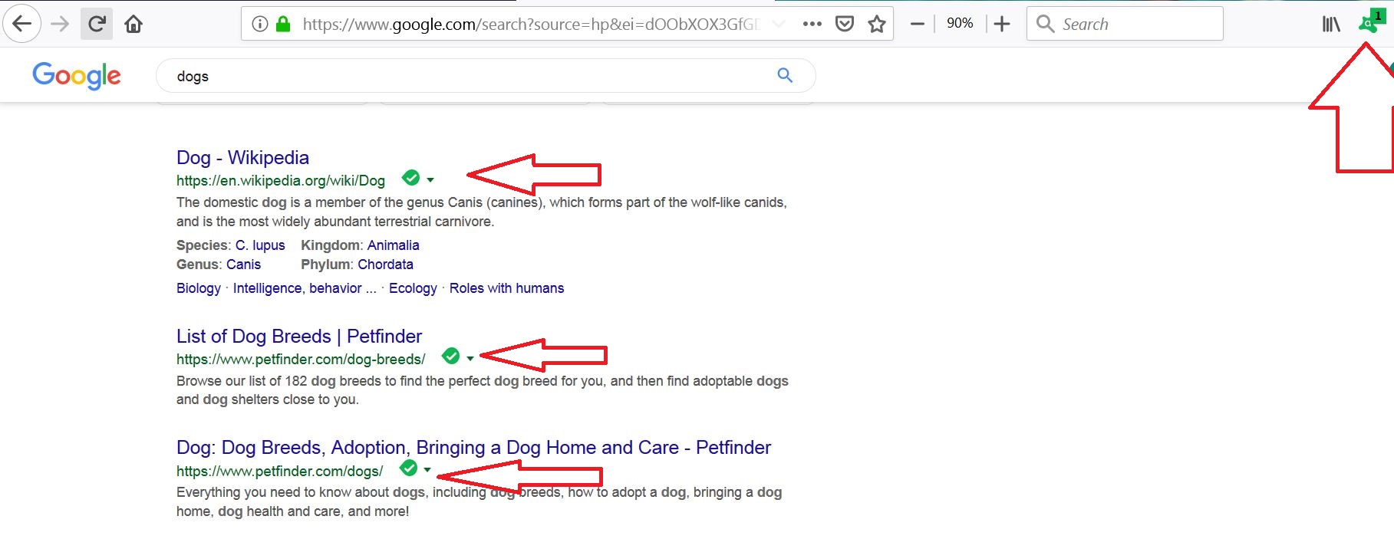Open the green extension icon with badge
The width and height of the screenshot is (1394, 539).
point(1370,22)
